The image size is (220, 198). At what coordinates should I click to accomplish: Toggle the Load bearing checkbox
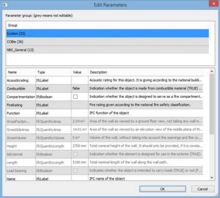point(75,171)
